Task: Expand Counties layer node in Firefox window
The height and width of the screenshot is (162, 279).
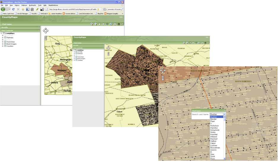Action: pyautogui.click(x=3, y=46)
